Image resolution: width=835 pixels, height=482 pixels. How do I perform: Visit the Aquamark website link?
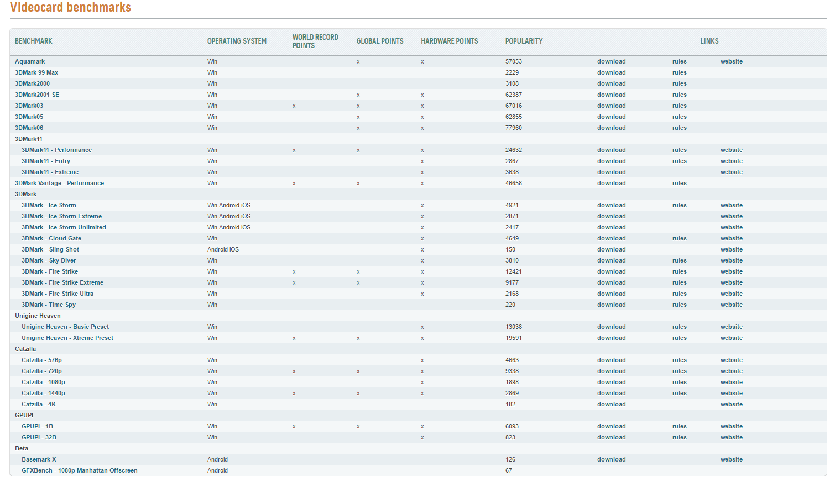pyautogui.click(x=731, y=61)
